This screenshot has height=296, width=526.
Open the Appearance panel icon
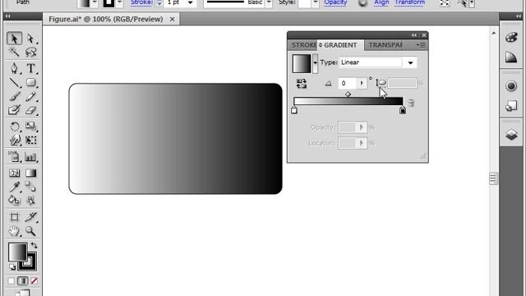tap(511, 86)
